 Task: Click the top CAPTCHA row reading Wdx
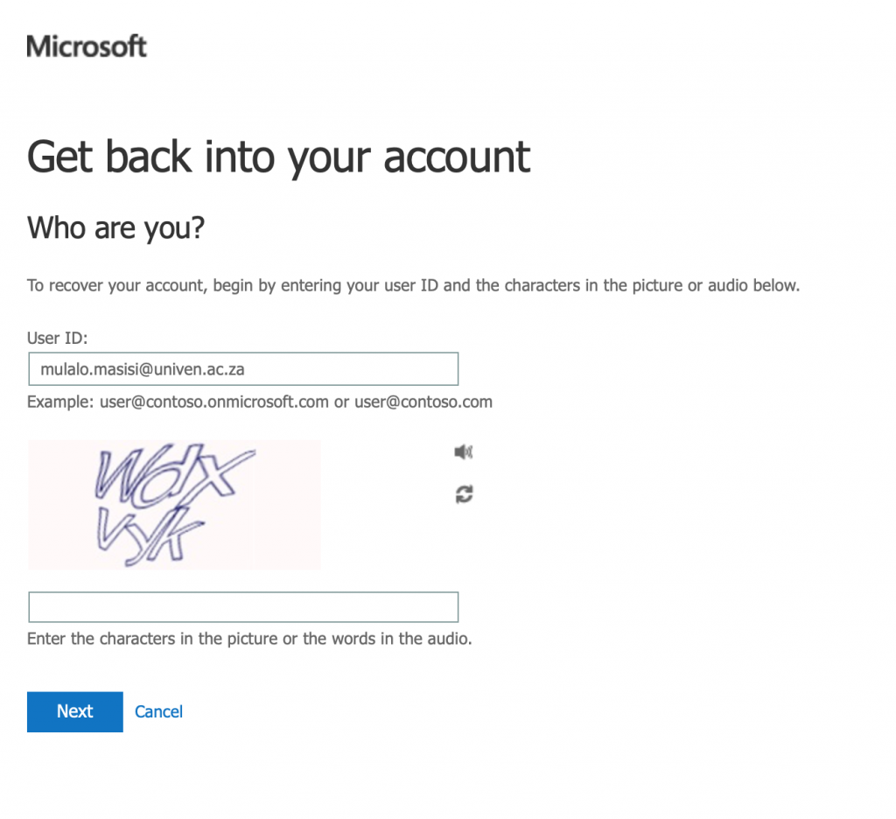click(x=174, y=475)
